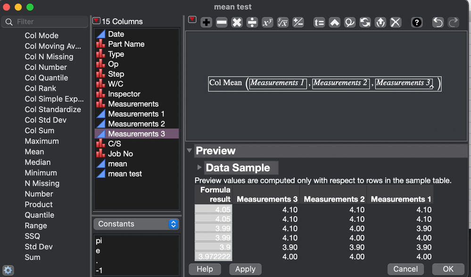This screenshot has height=277, width=471.
Task: Click the divide operator icon
Action: pyautogui.click(x=252, y=23)
